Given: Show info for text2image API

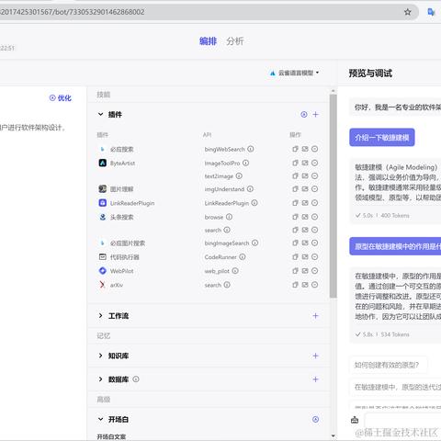Looking at the screenshot, I should (x=239, y=176).
